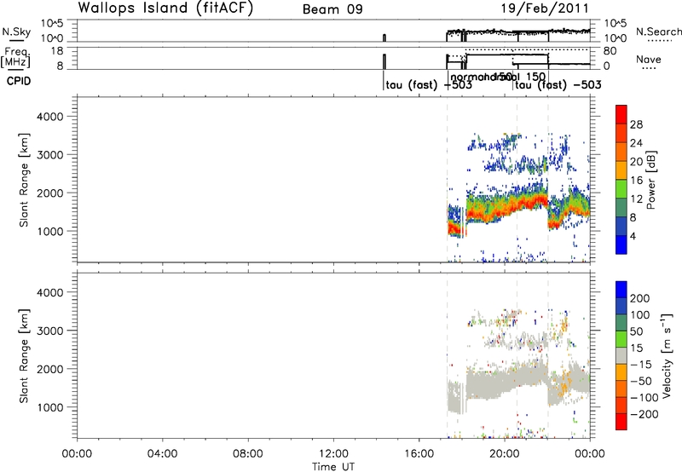Pick the teal velocity segment between 50 and 100
Viewport: 682px width, 472px height.
(x=621, y=323)
